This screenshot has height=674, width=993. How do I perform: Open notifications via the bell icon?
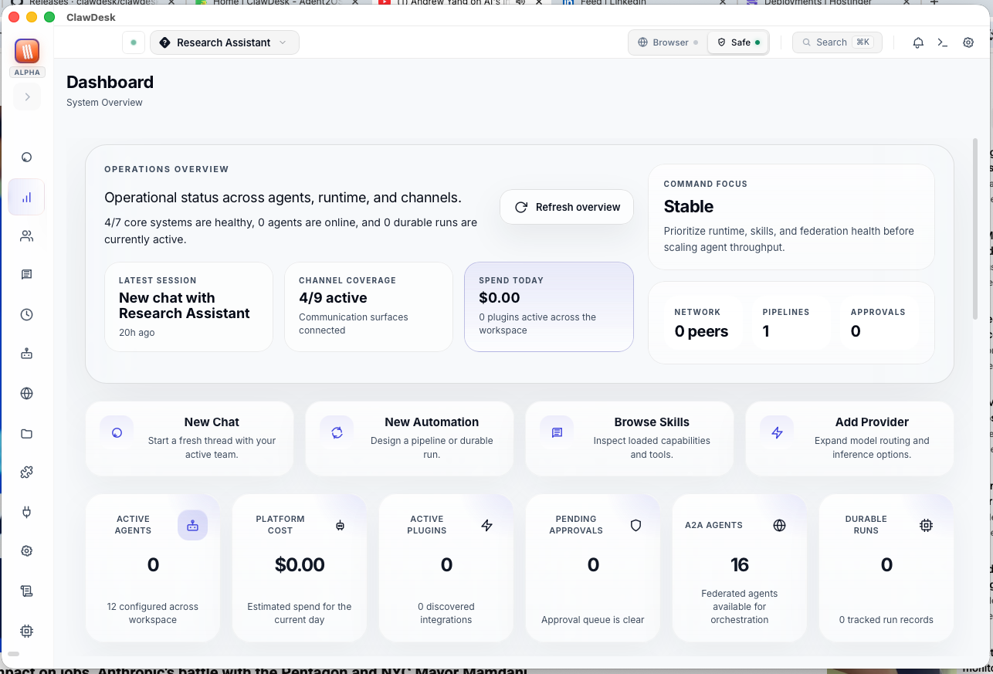[917, 42]
